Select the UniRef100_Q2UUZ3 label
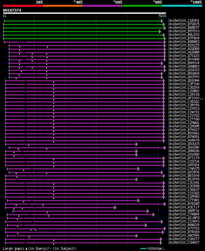This screenshot has height=251, width=205. point(184,70)
